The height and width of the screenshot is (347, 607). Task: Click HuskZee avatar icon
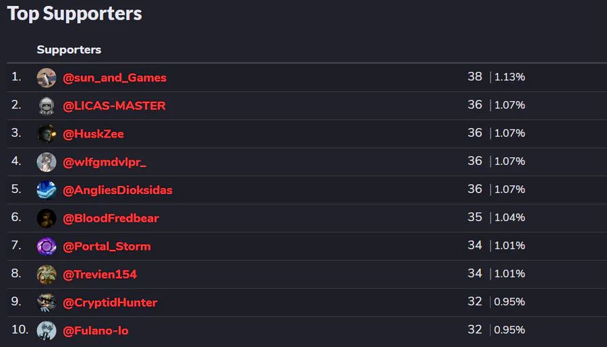pos(46,134)
